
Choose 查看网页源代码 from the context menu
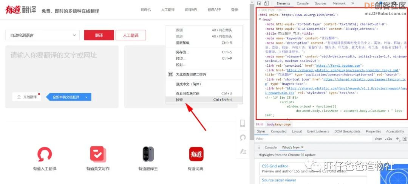point(204,93)
